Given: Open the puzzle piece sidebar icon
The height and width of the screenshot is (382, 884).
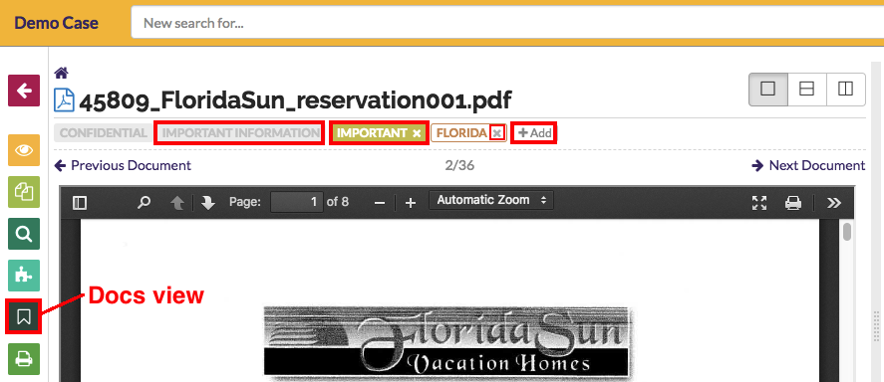Looking at the screenshot, I should pos(24,276).
